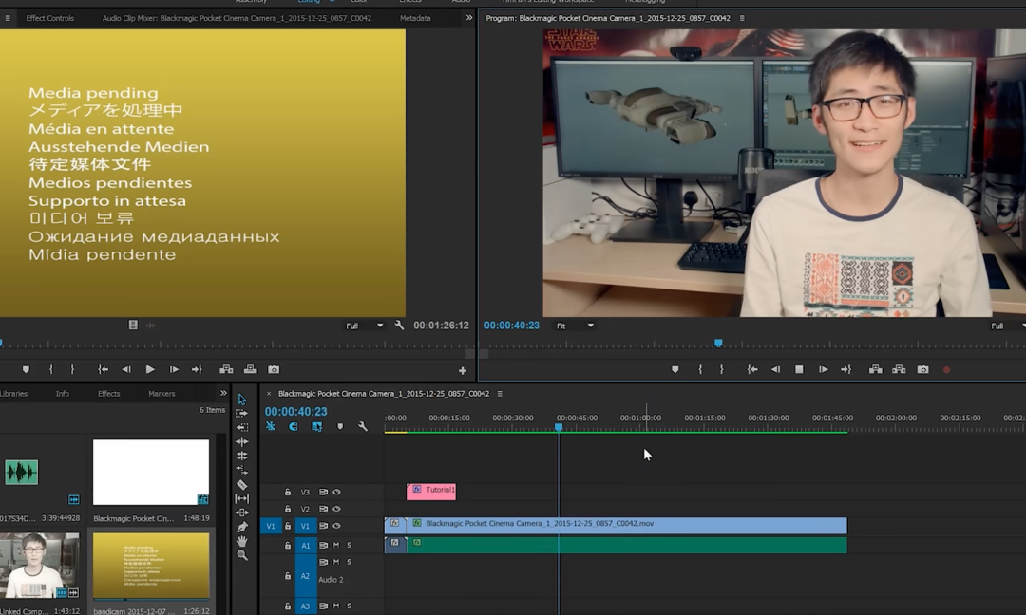The height and width of the screenshot is (615, 1026).
Task: Click the timeline playhead on ruler
Action: pos(559,427)
